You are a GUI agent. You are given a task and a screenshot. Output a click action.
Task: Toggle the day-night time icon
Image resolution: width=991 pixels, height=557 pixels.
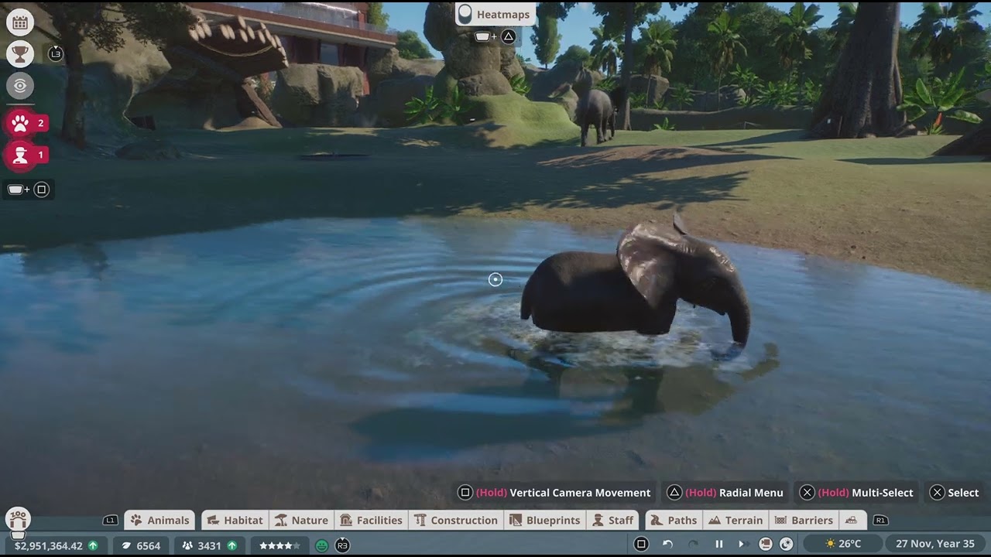coord(787,544)
